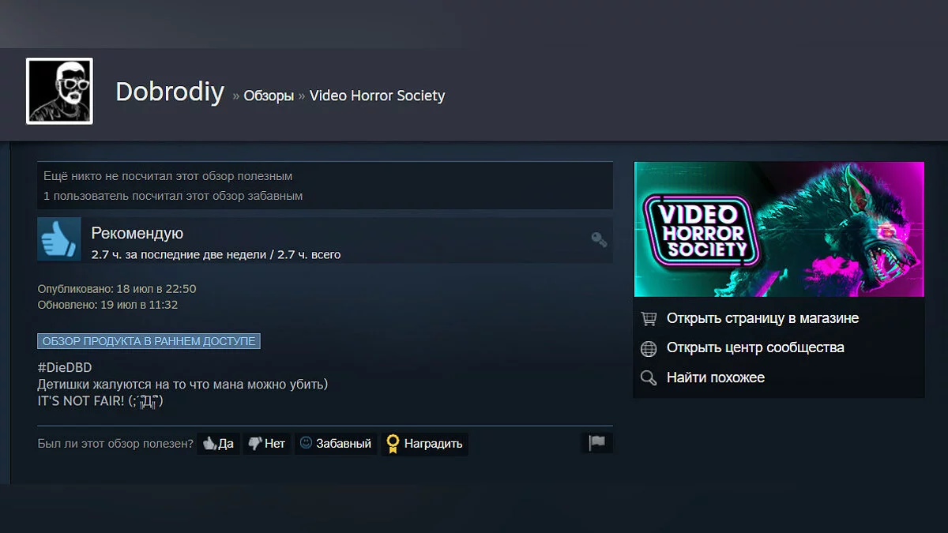Open the Video Horror Society banner image
The image size is (948, 533).
click(779, 229)
